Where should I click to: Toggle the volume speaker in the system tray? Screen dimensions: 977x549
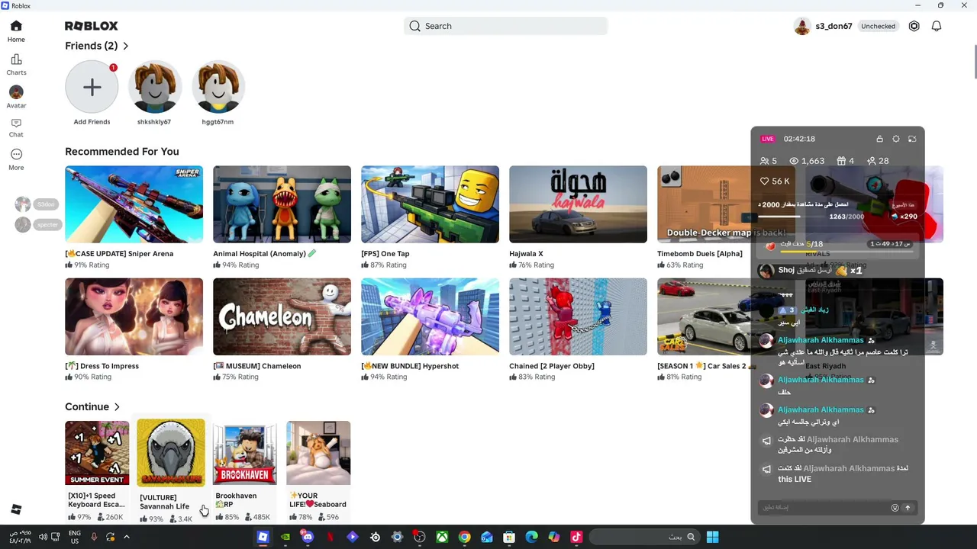[44, 537]
